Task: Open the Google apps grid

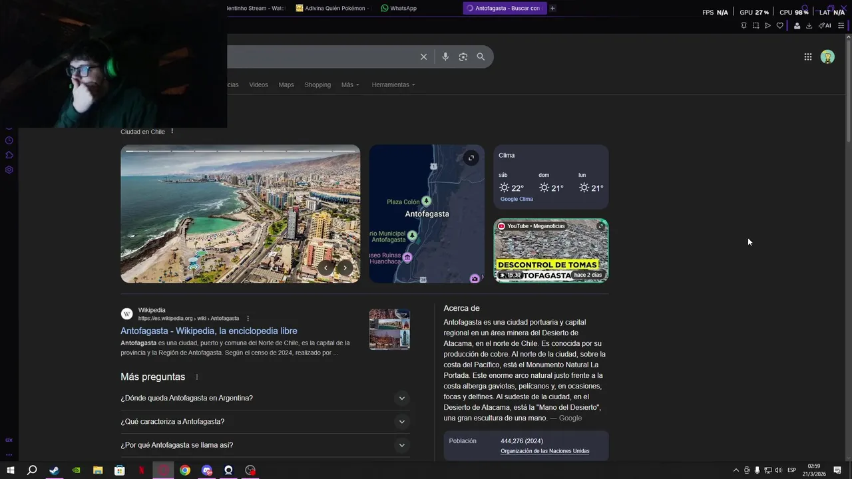Action: point(807,57)
